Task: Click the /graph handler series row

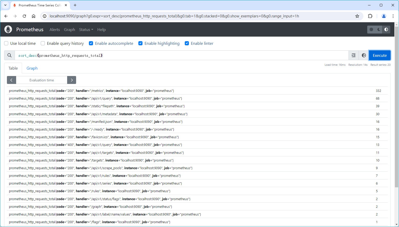Action: (197, 207)
